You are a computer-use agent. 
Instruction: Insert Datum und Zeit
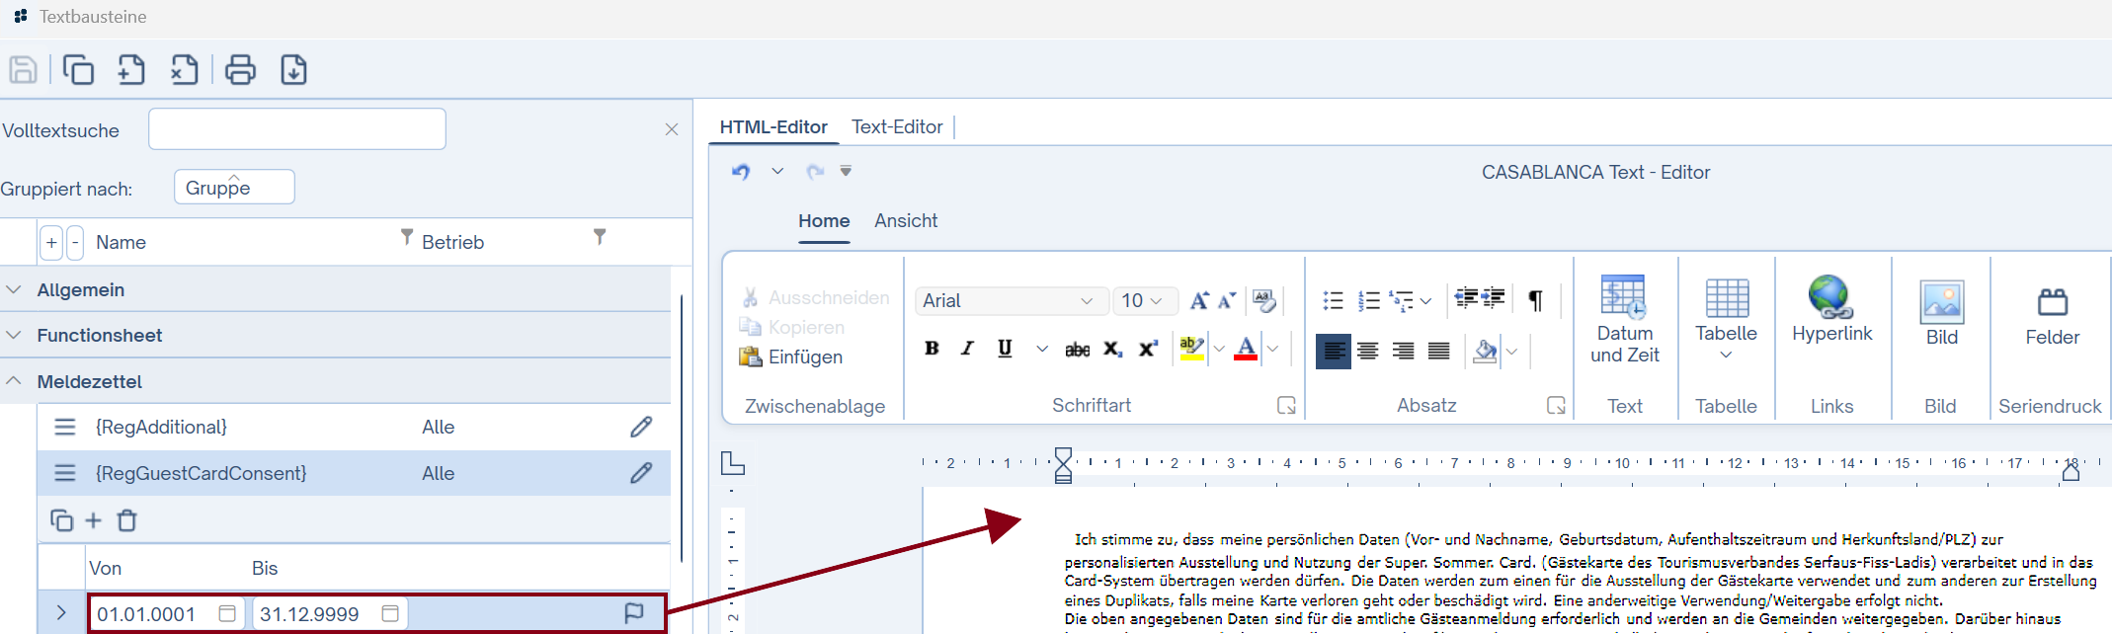pos(1624,319)
